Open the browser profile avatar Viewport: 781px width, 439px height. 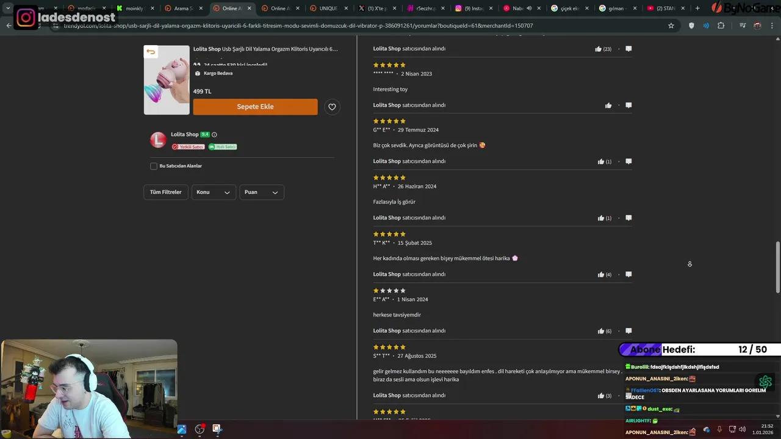click(x=758, y=26)
